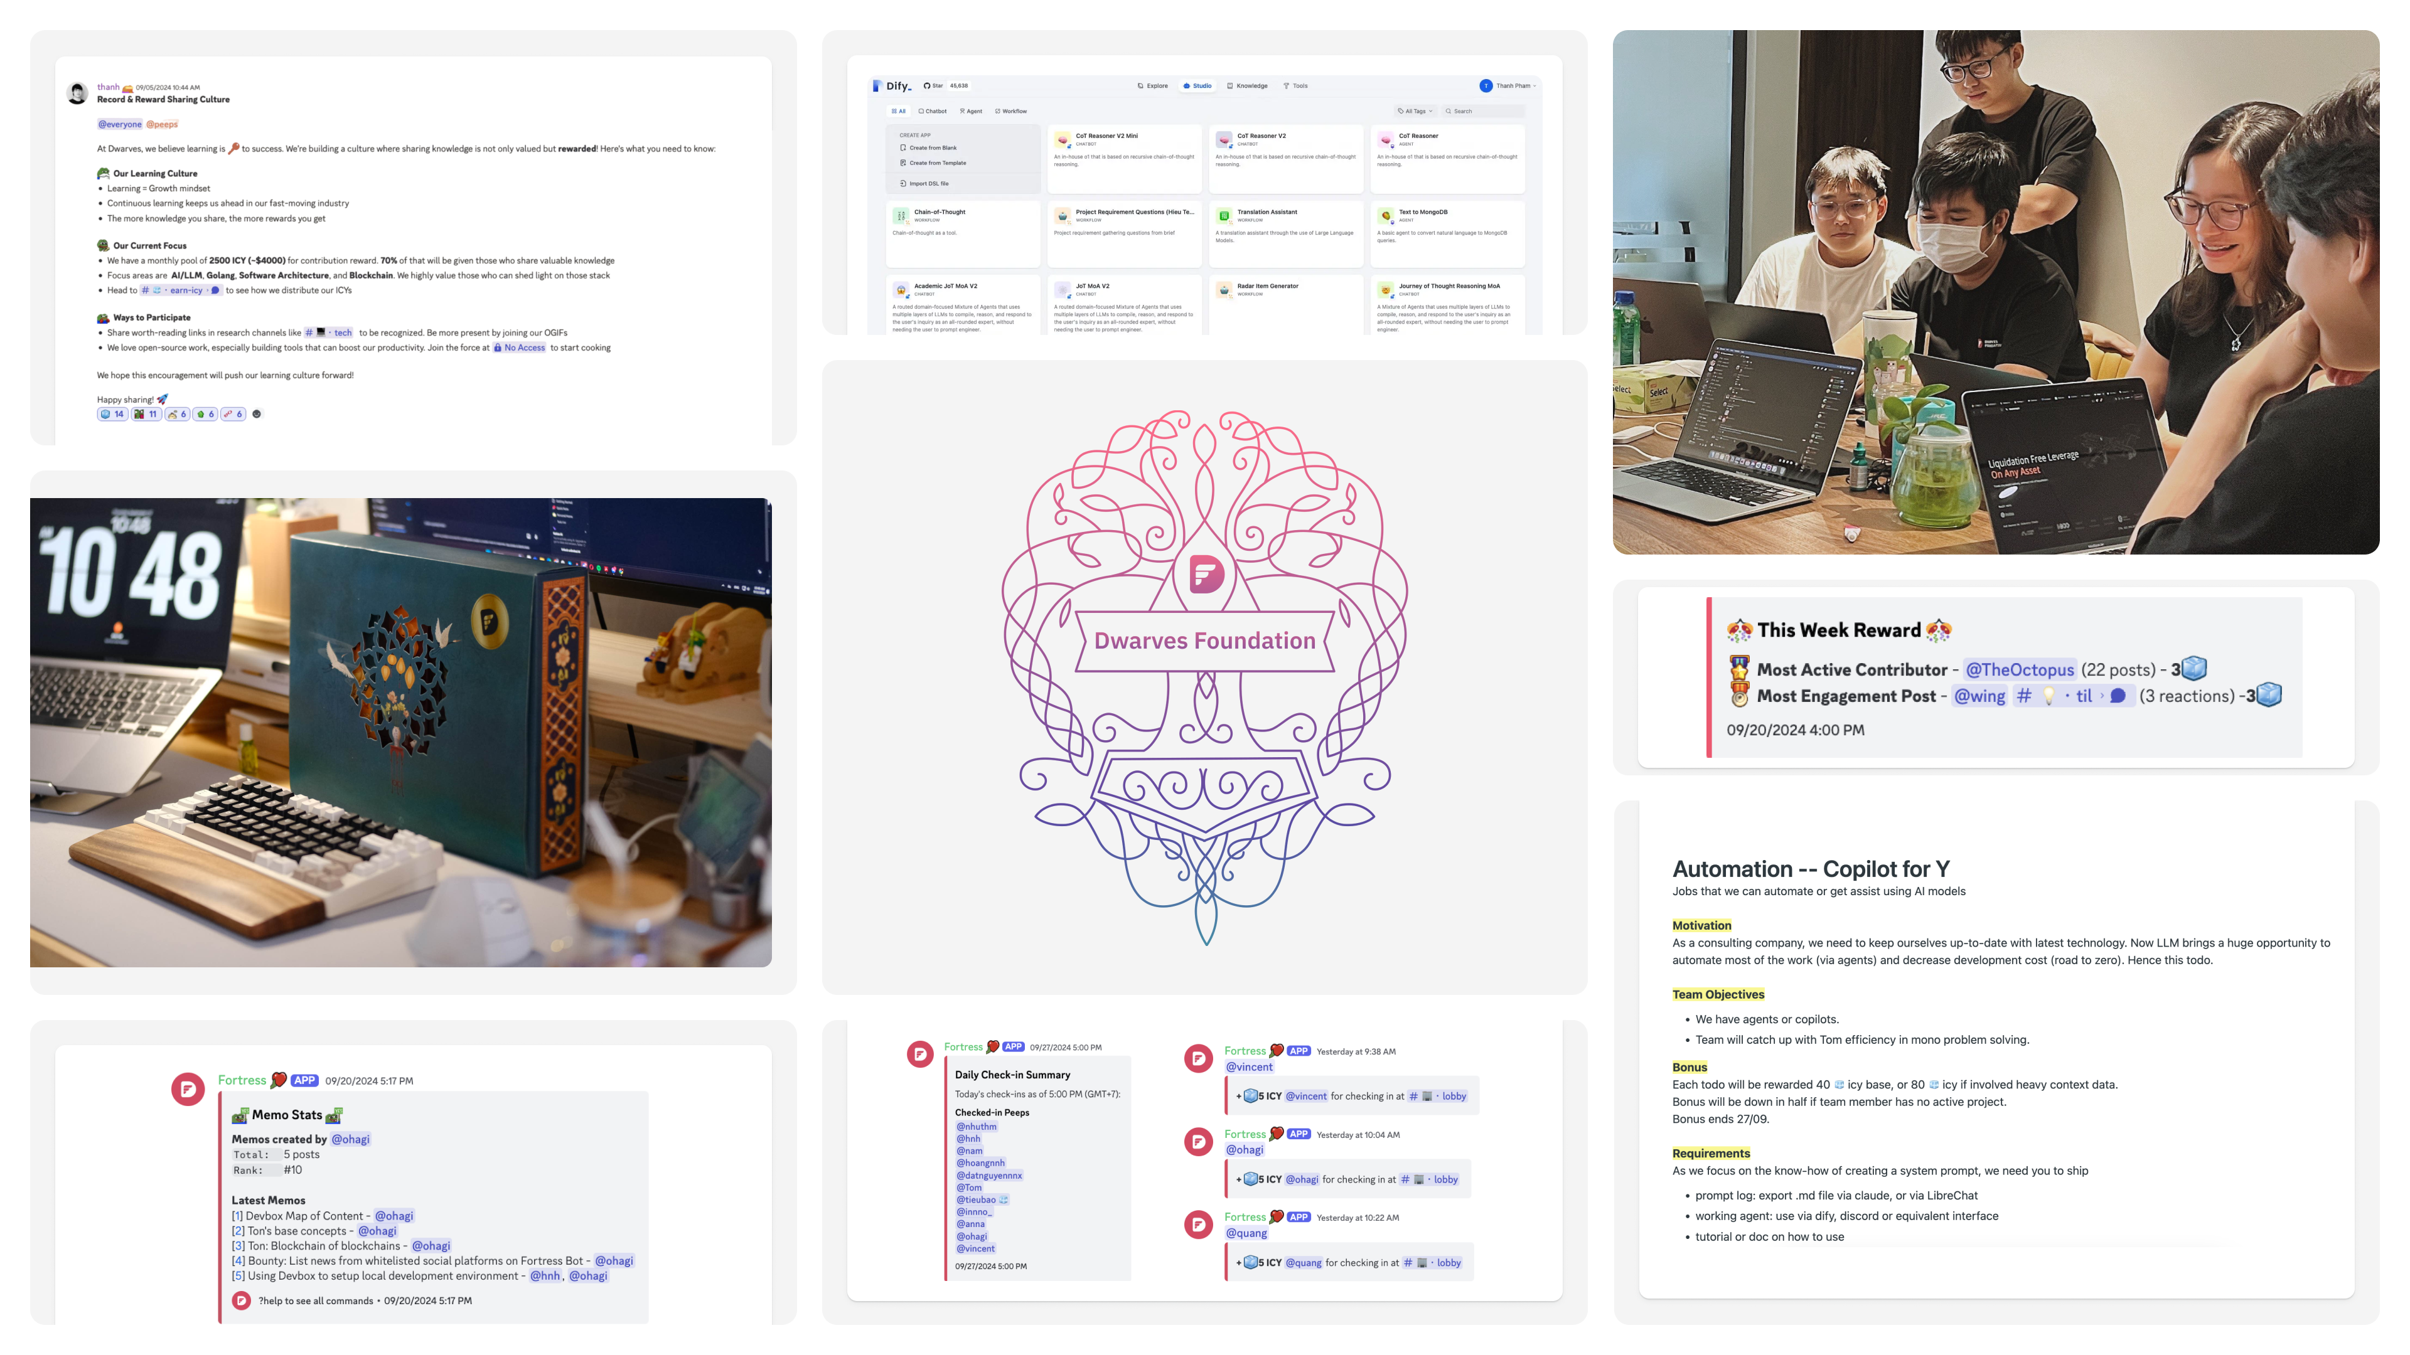Viewport: 2410px width, 1355px height.
Task: Open the Knowledge tab
Action: [x=1247, y=85]
